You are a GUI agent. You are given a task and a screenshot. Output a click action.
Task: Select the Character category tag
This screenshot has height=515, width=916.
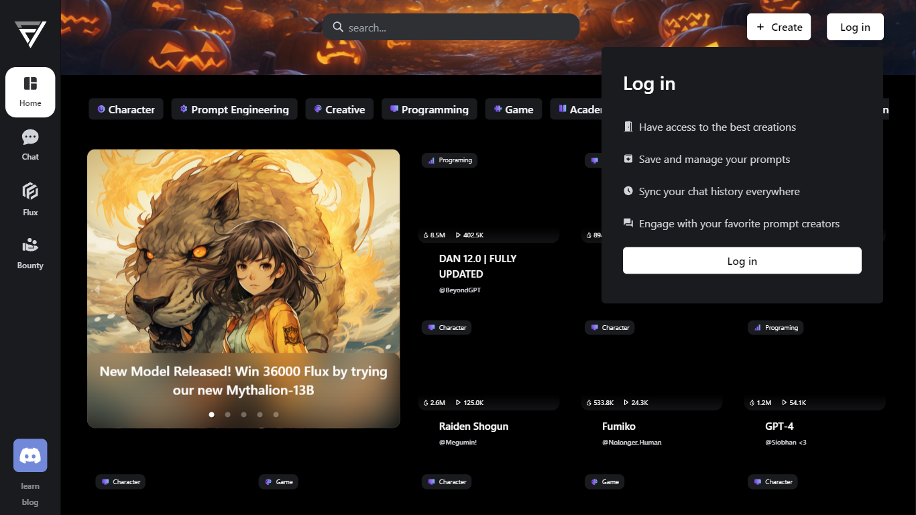(x=126, y=109)
